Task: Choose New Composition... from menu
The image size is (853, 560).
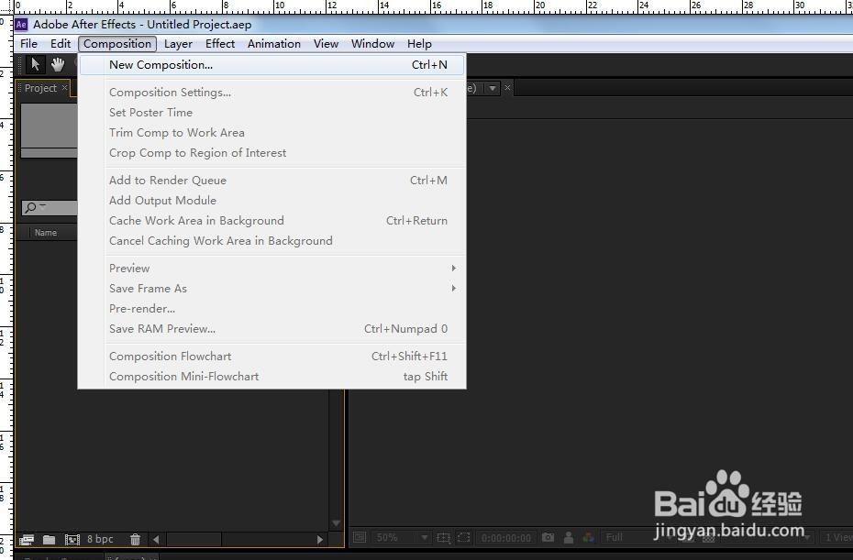Action: click(x=272, y=65)
